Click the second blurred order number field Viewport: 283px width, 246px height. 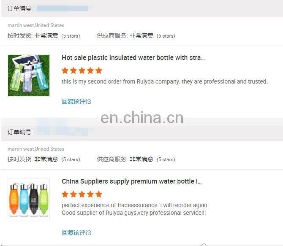tap(63, 132)
